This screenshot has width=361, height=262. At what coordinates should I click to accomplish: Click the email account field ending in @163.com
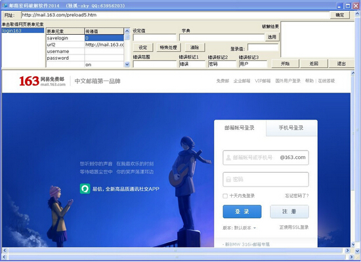[x=266, y=158]
